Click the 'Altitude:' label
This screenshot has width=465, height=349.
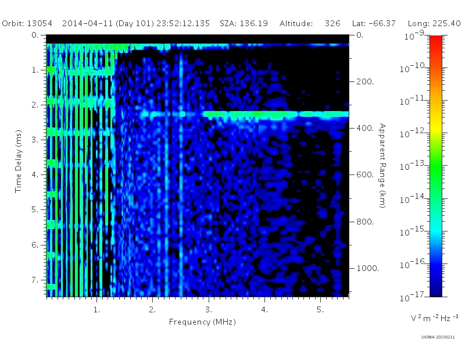coord(296,23)
